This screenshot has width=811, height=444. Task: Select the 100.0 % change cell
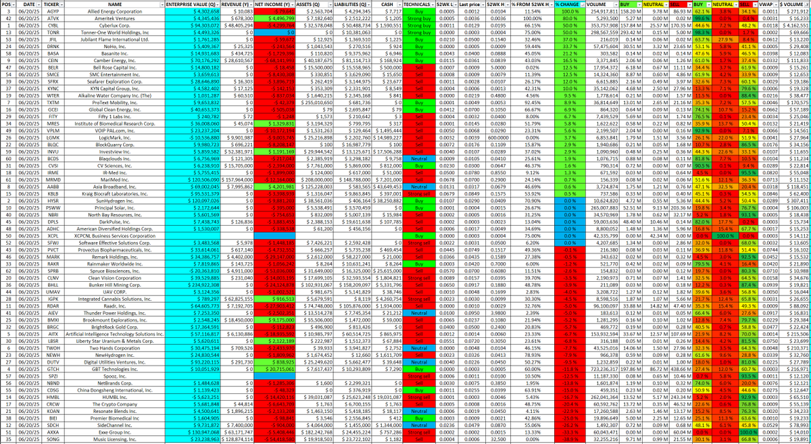pyautogui.click(x=570, y=12)
